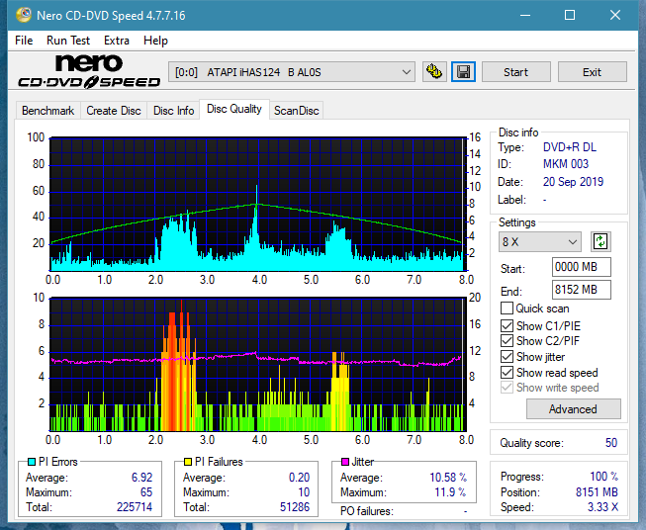Screen dimensions: 646x530
Task: Open the File menu
Action: click(24, 41)
